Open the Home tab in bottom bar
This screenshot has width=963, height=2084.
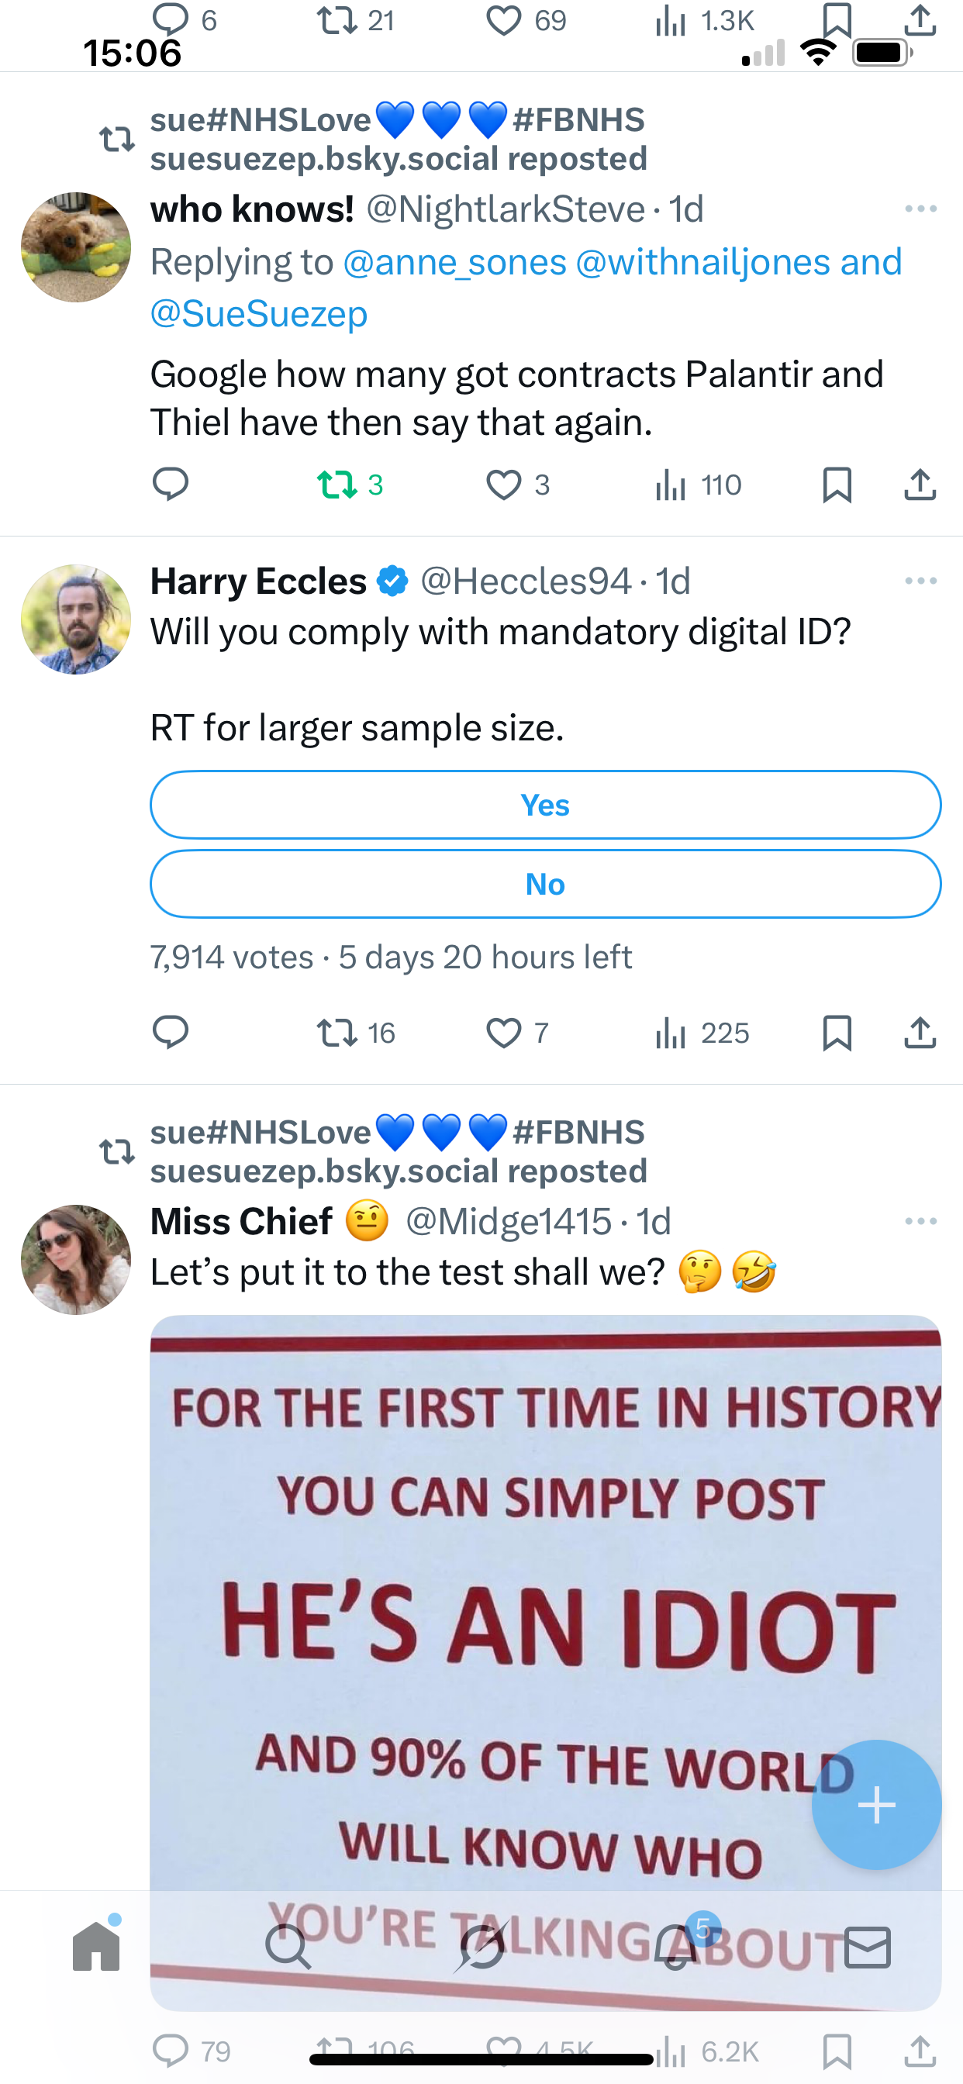(x=96, y=1946)
